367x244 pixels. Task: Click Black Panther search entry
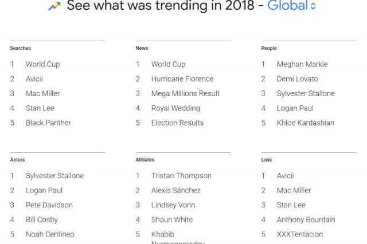(48, 123)
